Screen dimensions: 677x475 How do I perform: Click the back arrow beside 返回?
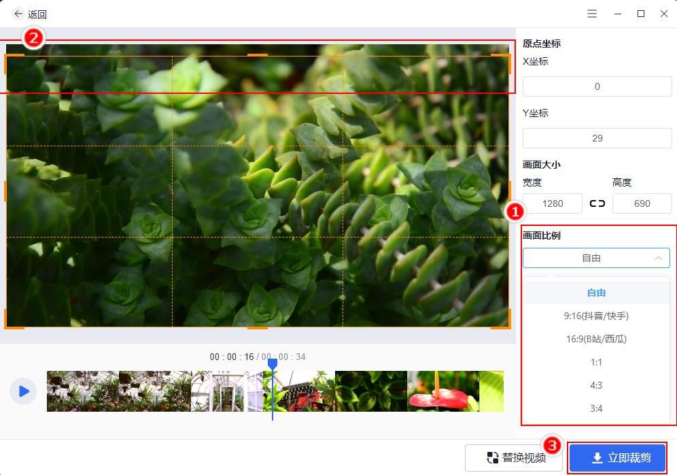click(x=18, y=14)
